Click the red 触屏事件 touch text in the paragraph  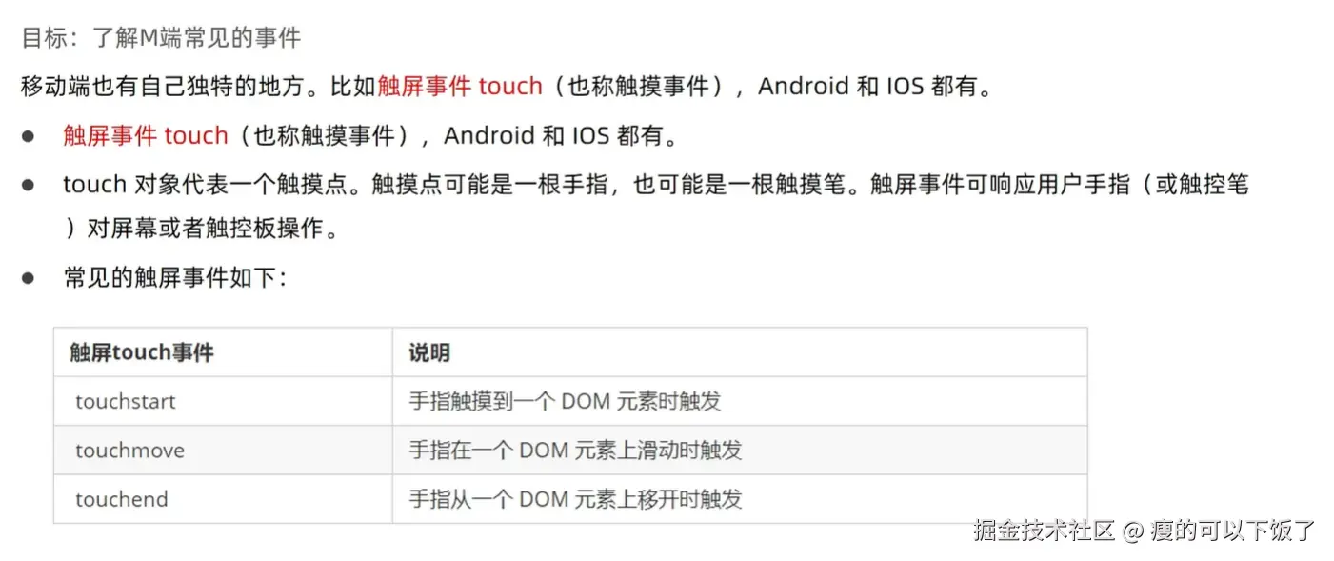[460, 86]
